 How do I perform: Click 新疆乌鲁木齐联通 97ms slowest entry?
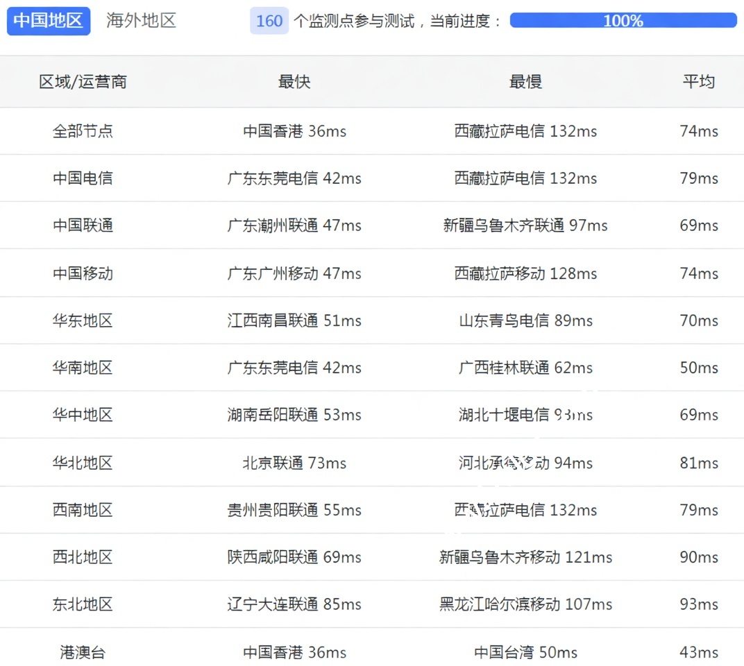525,225
